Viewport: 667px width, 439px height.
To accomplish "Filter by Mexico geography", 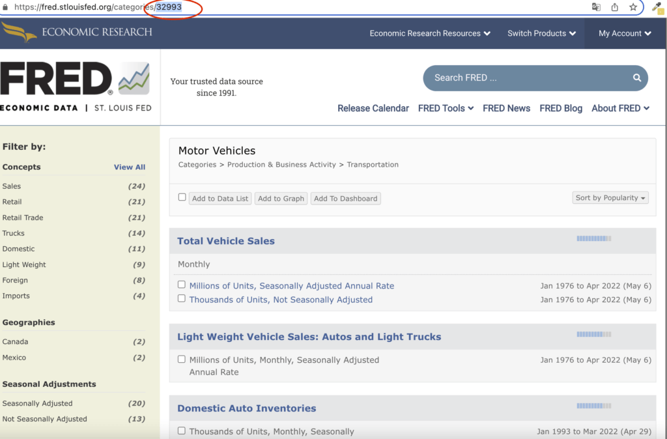I will (x=14, y=358).
